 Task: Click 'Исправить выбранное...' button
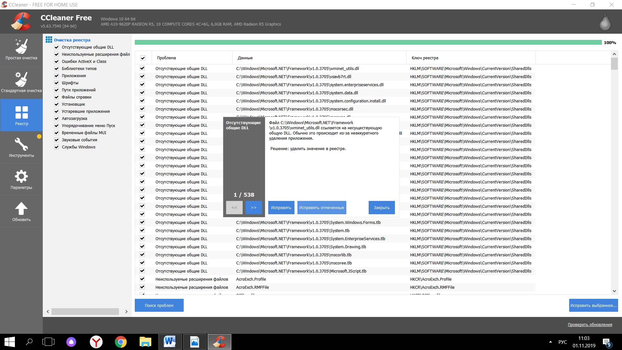[593, 305]
